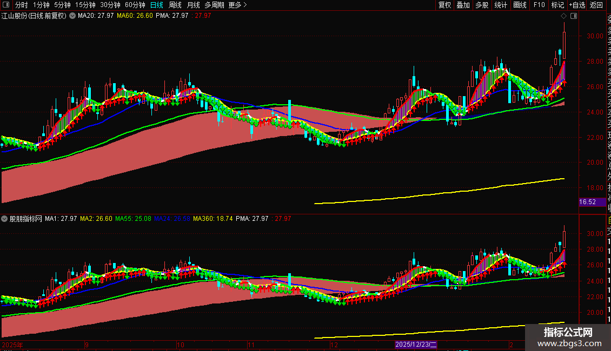This screenshot has width=611, height=351.
Task: Select the 周线 weekly tab
Action: point(175,5)
